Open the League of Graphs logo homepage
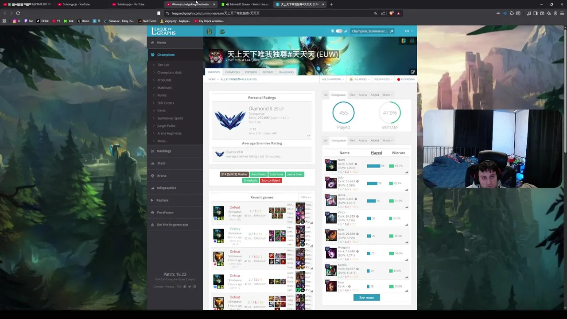The width and height of the screenshot is (567, 319). (163, 31)
